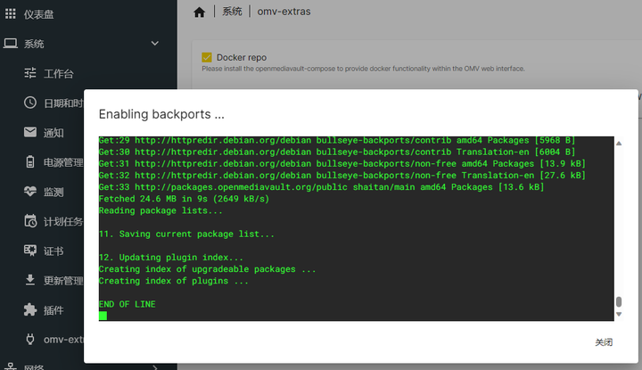Click the 'END OF LINE' terminal text
The height and width of the screenshot is (370, 642).
[127, 304]
